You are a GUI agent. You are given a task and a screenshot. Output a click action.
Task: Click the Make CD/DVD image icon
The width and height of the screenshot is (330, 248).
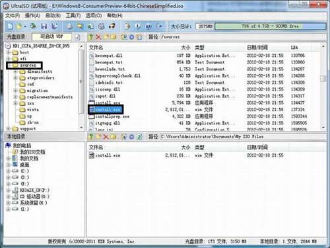pyautogui.click(x=69, y=26)
